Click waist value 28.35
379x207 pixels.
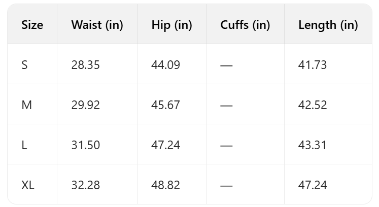tap(86, 65)
